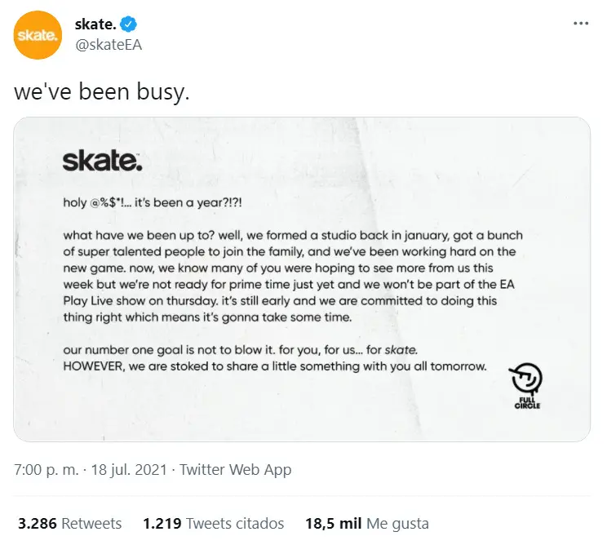Screen dimensions: 607x545
Task: Click the skate. display name
Action: [x=95, y=24]
